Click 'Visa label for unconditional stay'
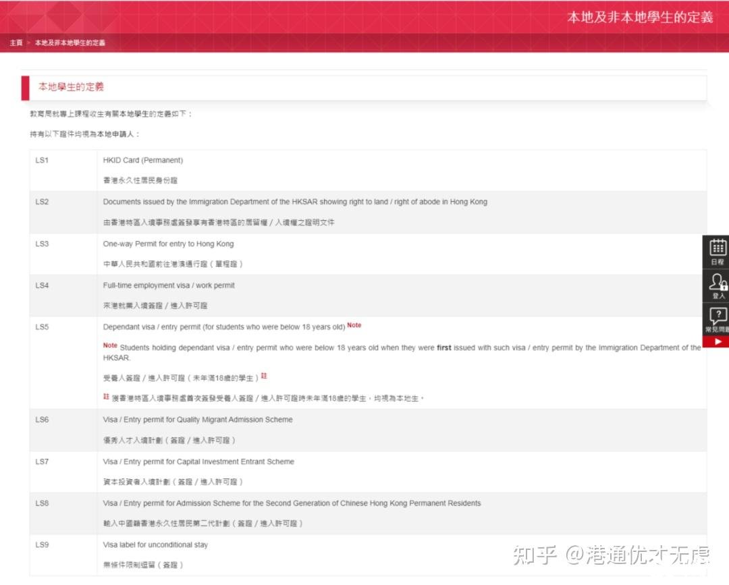Image resolution: width=729 pixels, height=585 pixels. 155,545
